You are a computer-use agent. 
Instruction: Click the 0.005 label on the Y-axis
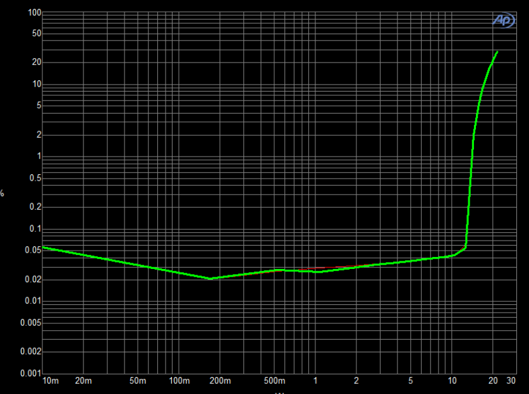pos(30,323)
